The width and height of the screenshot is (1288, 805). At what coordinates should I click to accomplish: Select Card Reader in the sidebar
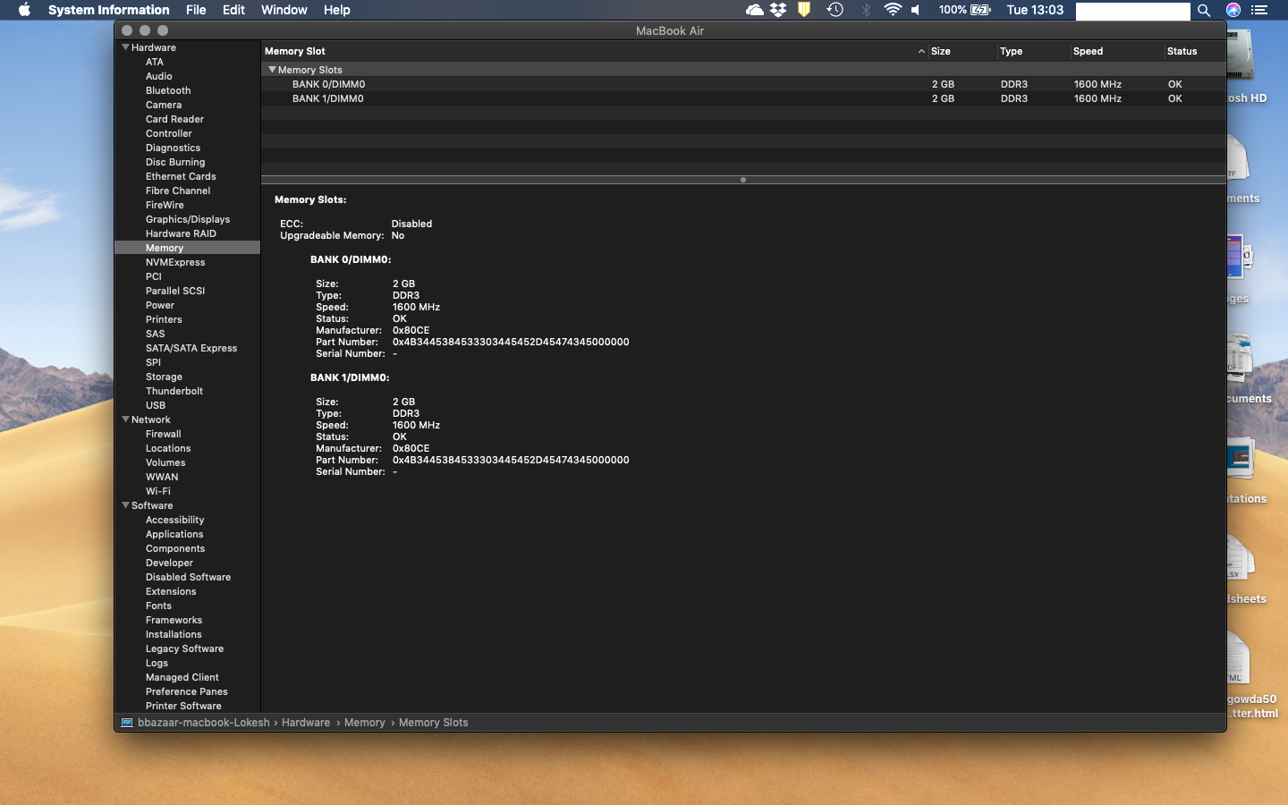[174, 119]
